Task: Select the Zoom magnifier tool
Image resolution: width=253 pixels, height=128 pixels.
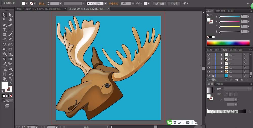Action: point(10,79)
